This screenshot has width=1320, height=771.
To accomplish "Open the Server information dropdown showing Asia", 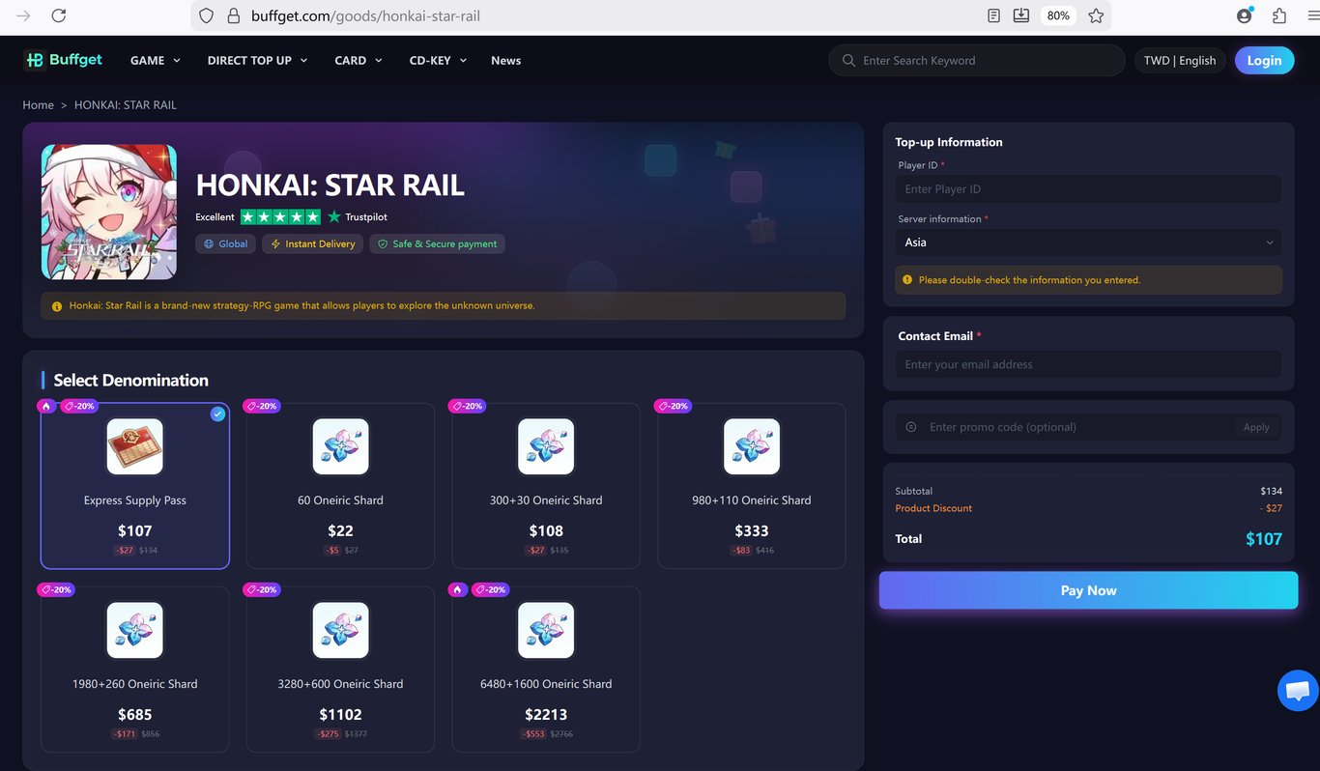I will [1088, 243].
